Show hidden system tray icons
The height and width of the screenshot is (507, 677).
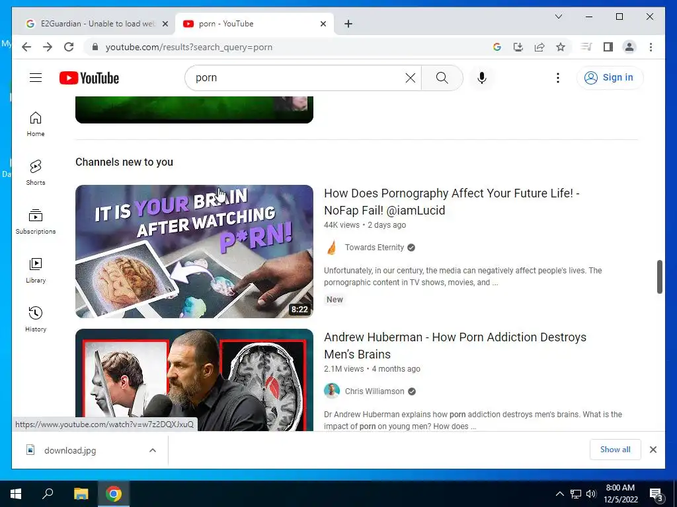559,494
